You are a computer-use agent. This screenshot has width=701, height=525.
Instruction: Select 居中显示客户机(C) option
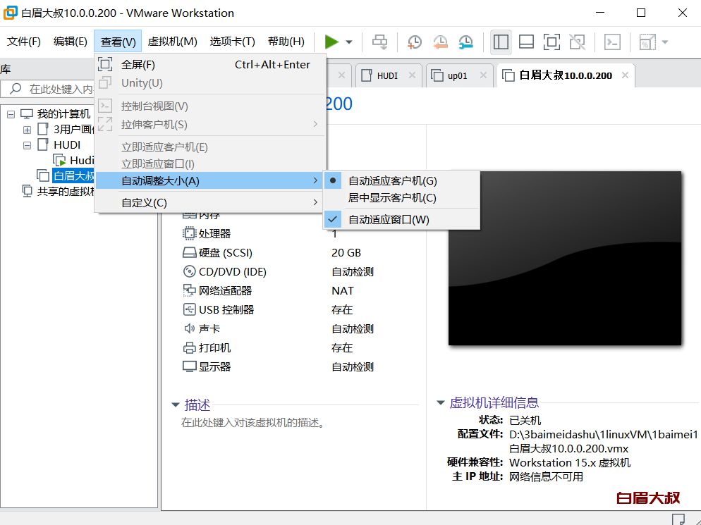tap(401, 198)
